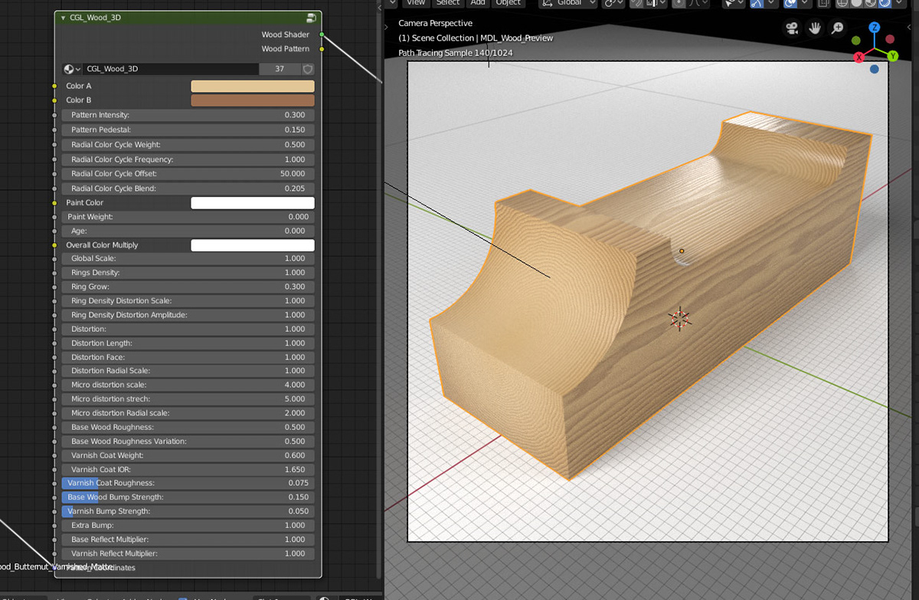The height and width of the screenshot is (600, 919).
Task: Click the Wood Pattern output socket
Action: point(322,49)
